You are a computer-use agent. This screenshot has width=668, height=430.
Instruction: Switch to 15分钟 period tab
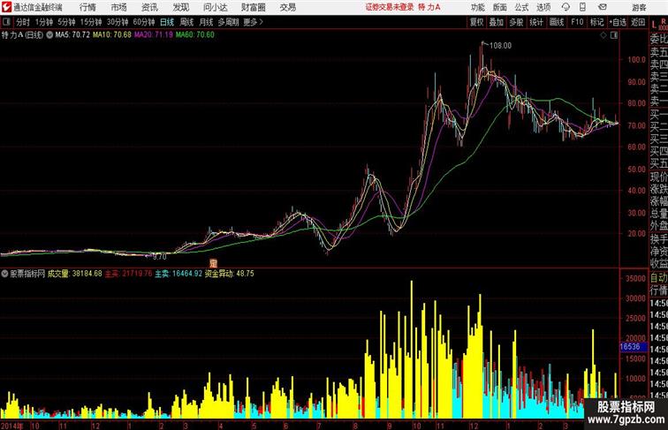pos(91,22)
